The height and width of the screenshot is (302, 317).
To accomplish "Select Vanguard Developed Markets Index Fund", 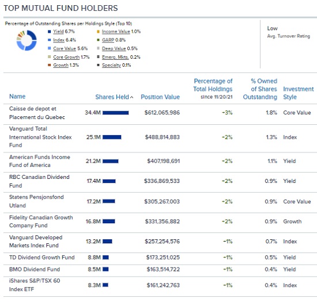I will pyautogui.click(x=36, y=241).
